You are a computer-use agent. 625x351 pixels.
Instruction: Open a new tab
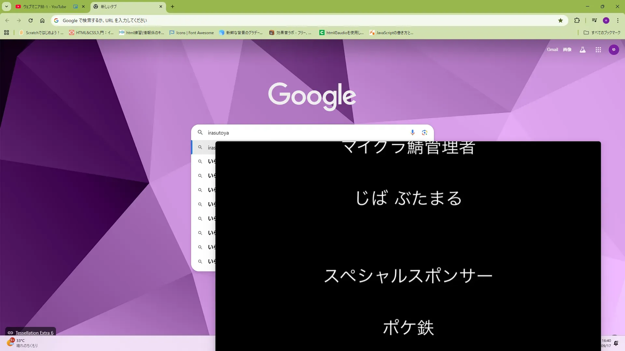click(173, 6)
